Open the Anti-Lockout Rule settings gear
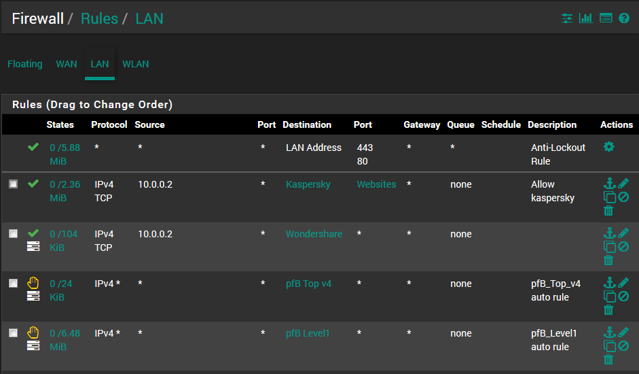639x374 pixels. [x=608, y=147]
